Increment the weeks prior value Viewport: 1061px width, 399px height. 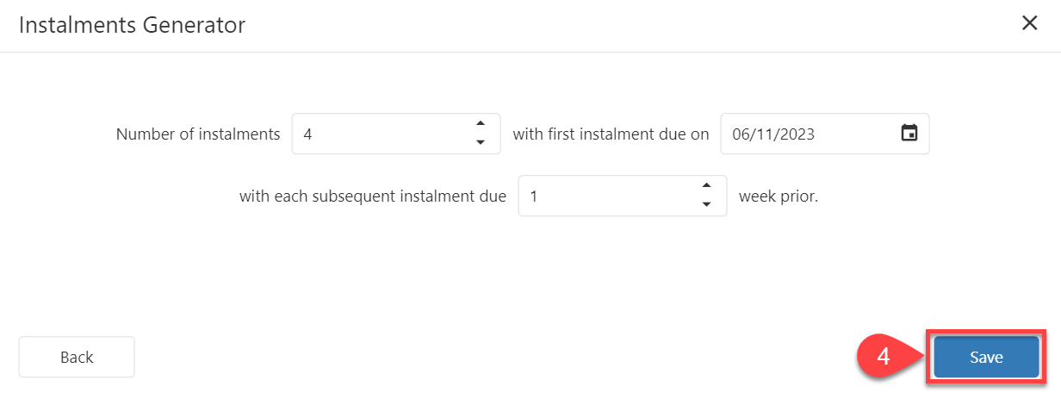point(707,185)
